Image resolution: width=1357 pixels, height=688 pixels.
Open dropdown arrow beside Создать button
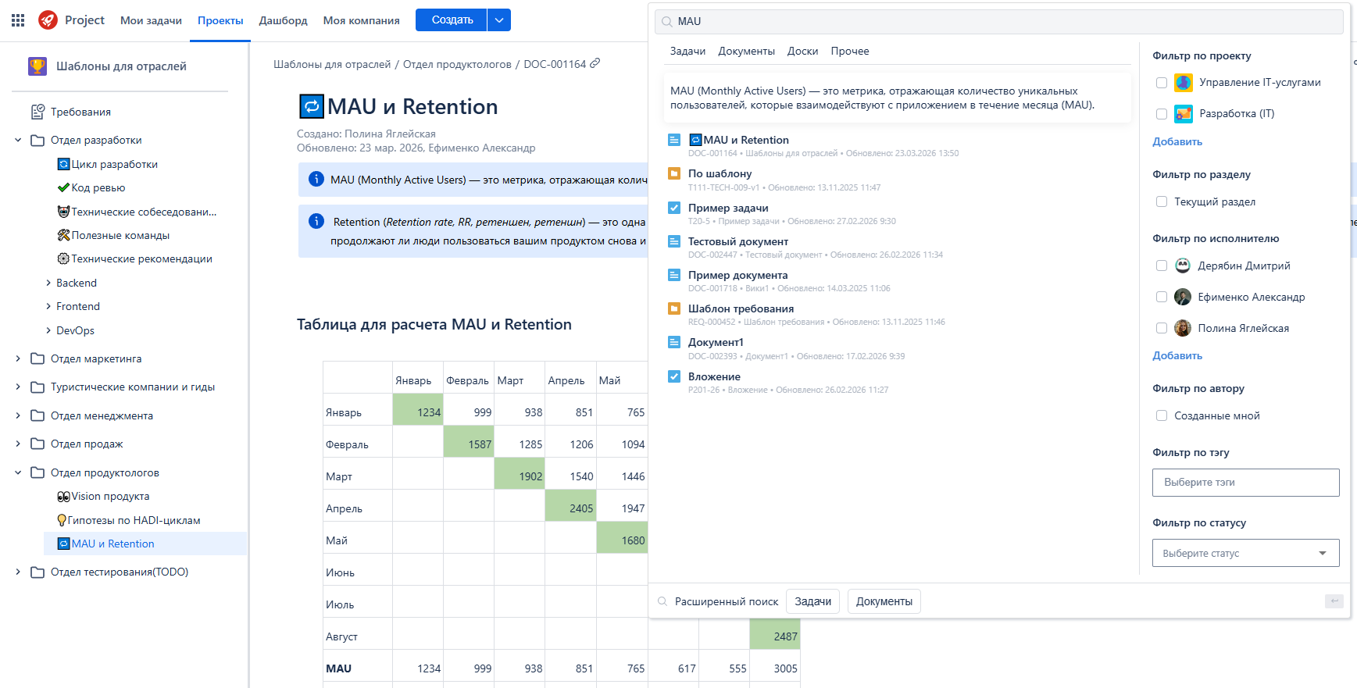pos(499,20)
